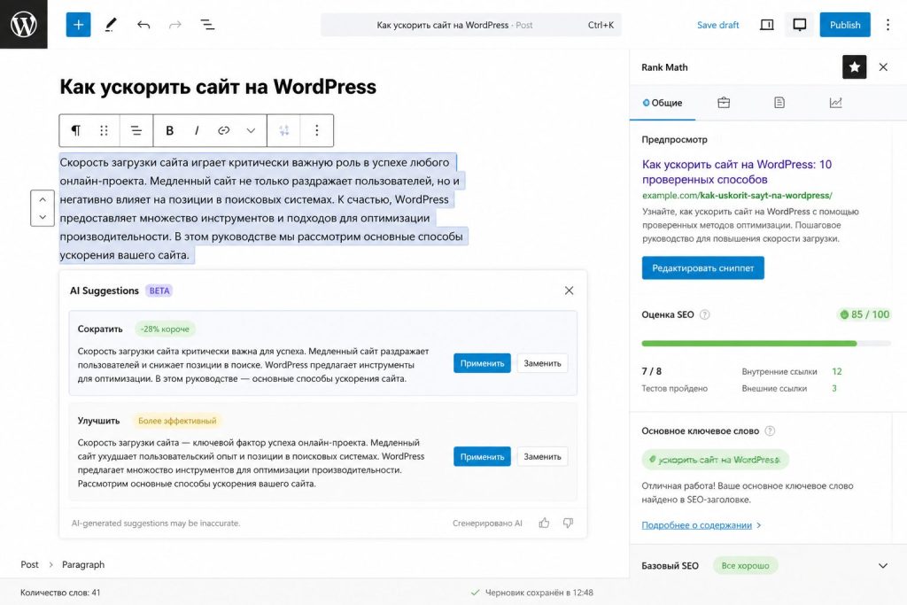The height and width of the screenshot is (605, 907).
Task: Select the Tools pencil icon
Action: coord(111,25)
